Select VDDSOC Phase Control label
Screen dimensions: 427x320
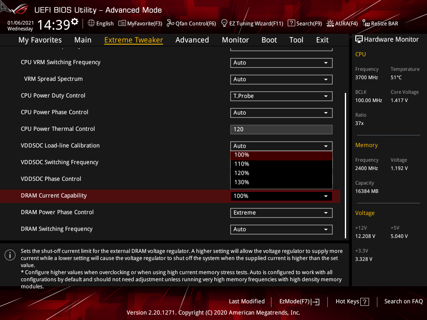click(x=51, y=179)
